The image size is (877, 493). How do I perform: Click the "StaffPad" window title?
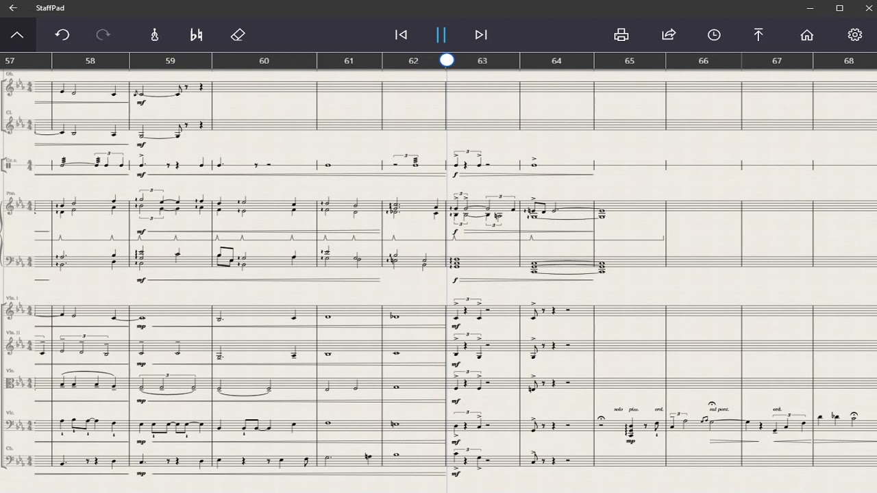51,8
